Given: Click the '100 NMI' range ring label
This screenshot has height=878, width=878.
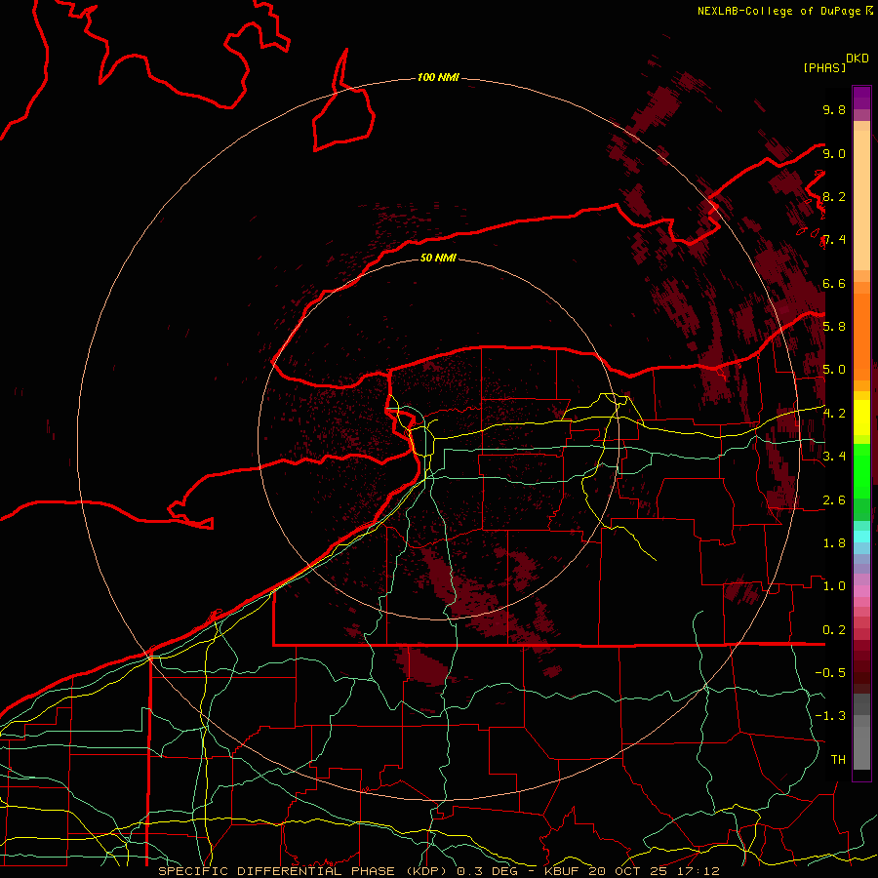Looking at the screenshot, I should pyautogui.click(x=438, y=77).
